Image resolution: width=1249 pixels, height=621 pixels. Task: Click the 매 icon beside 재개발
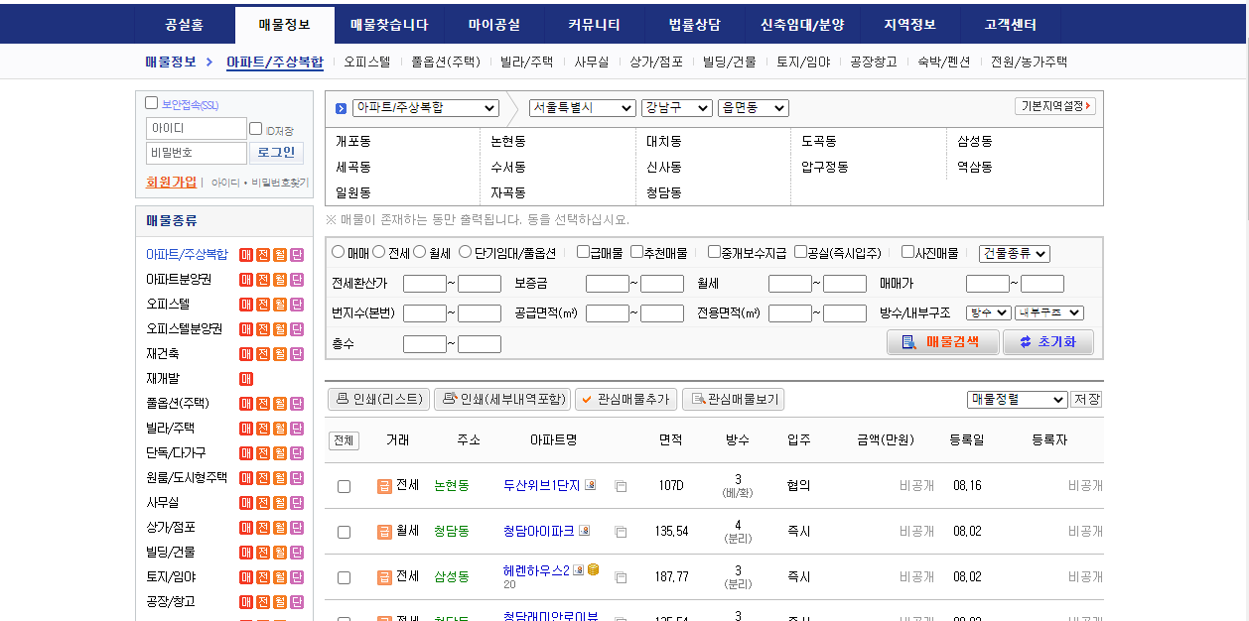click(246, 378)
